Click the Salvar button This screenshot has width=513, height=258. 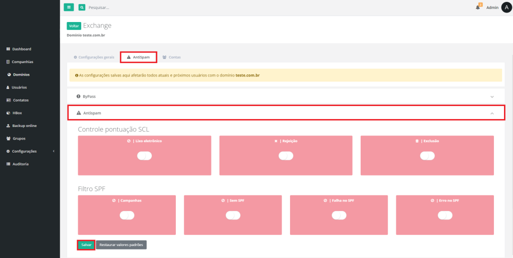click(86, 245)
